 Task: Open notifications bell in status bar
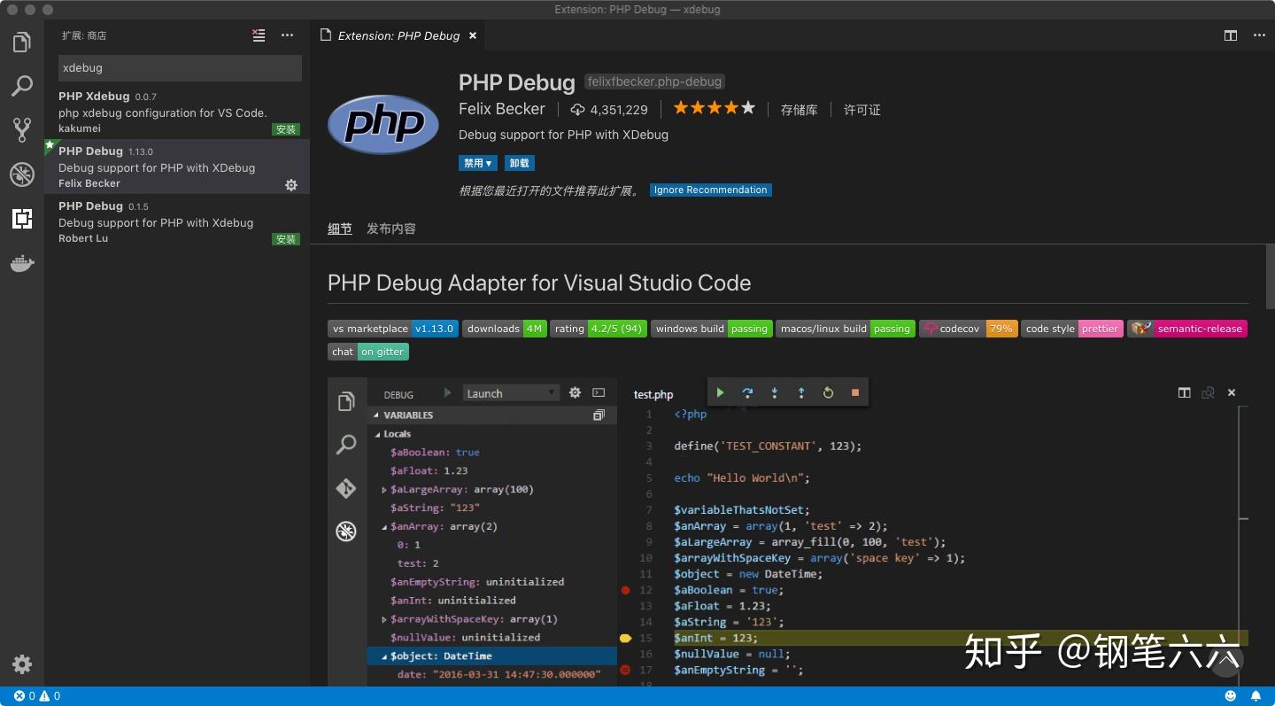point(1256,696)
